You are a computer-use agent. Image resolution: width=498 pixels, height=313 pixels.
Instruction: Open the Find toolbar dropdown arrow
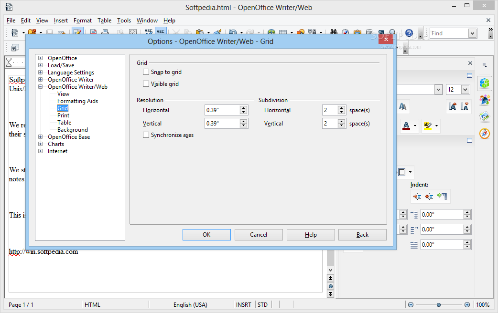tap(472, 33)
